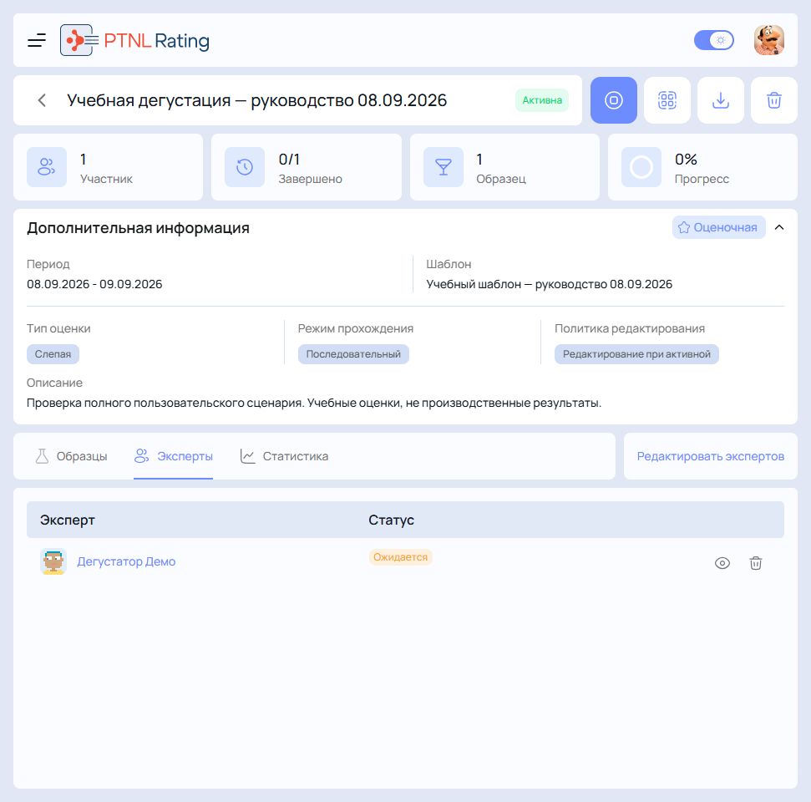Click the Последовательный mode chip

point(353,354)
